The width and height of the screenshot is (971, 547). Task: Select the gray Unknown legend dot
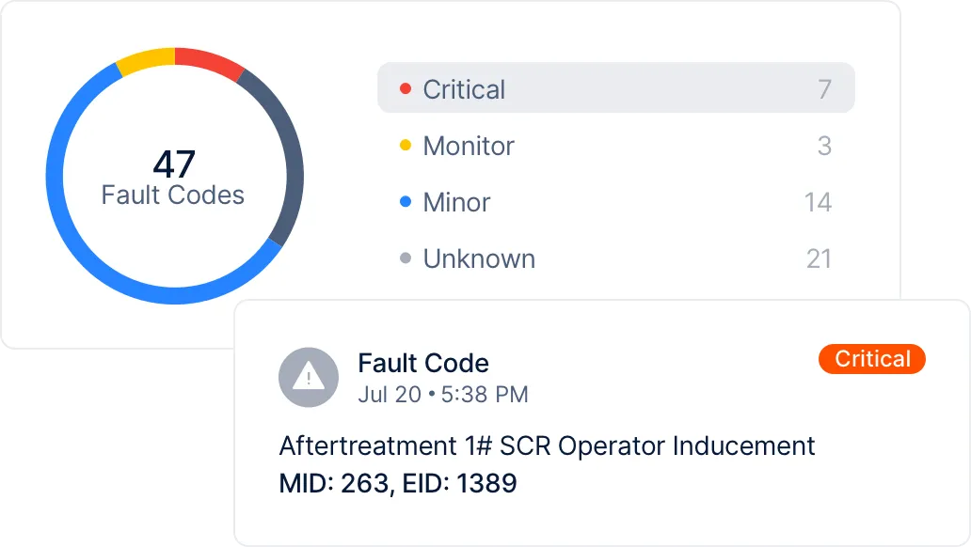(405, 258)
